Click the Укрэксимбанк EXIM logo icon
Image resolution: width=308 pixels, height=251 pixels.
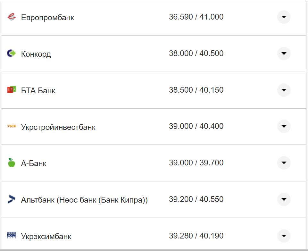point(12,236)
